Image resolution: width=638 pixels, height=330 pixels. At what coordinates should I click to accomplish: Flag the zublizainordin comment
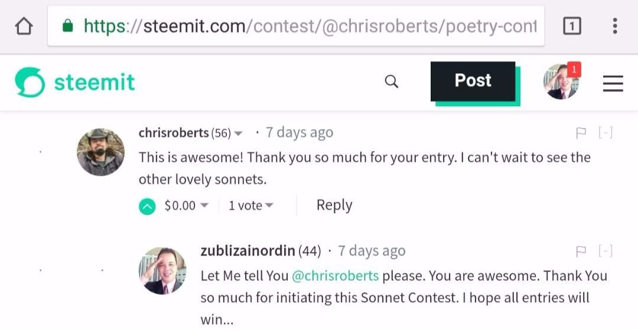(x=581, y=252)
